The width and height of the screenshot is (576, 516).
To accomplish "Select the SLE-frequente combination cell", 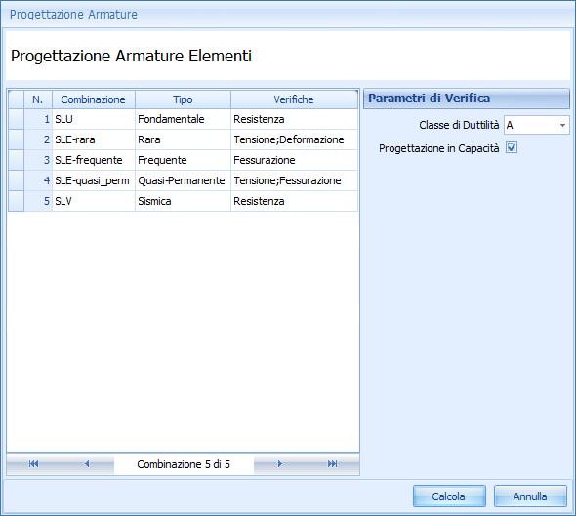I will tap(94, 160).
